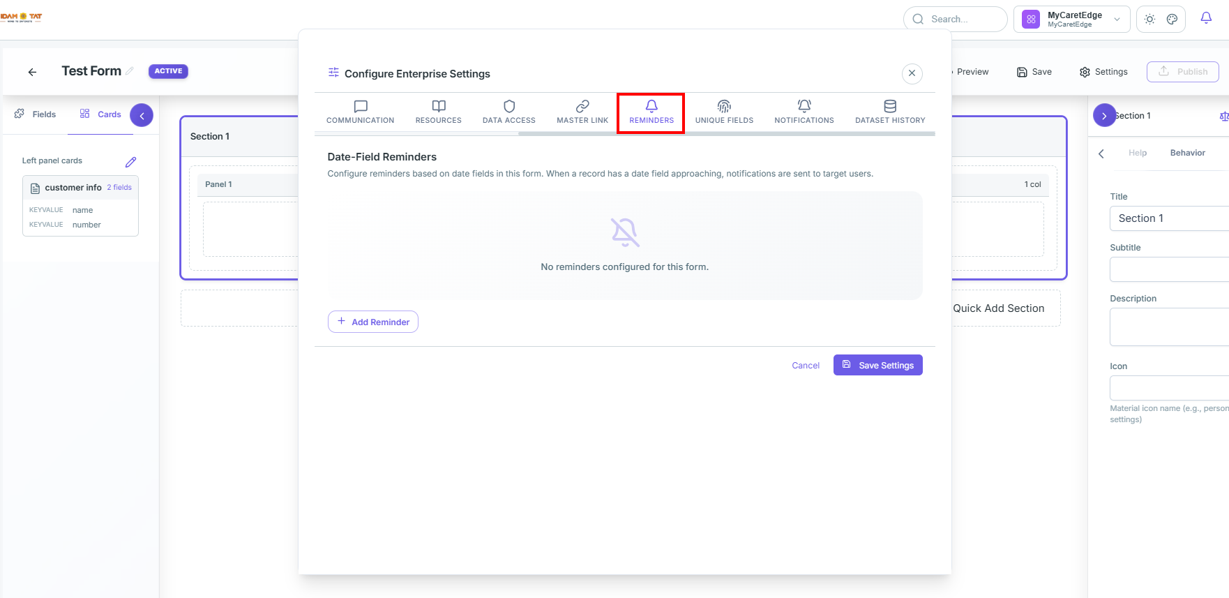This screenshot has width=1229, height=598.
Task: Switch to the Communication tab
Action: tap(361, 112)
